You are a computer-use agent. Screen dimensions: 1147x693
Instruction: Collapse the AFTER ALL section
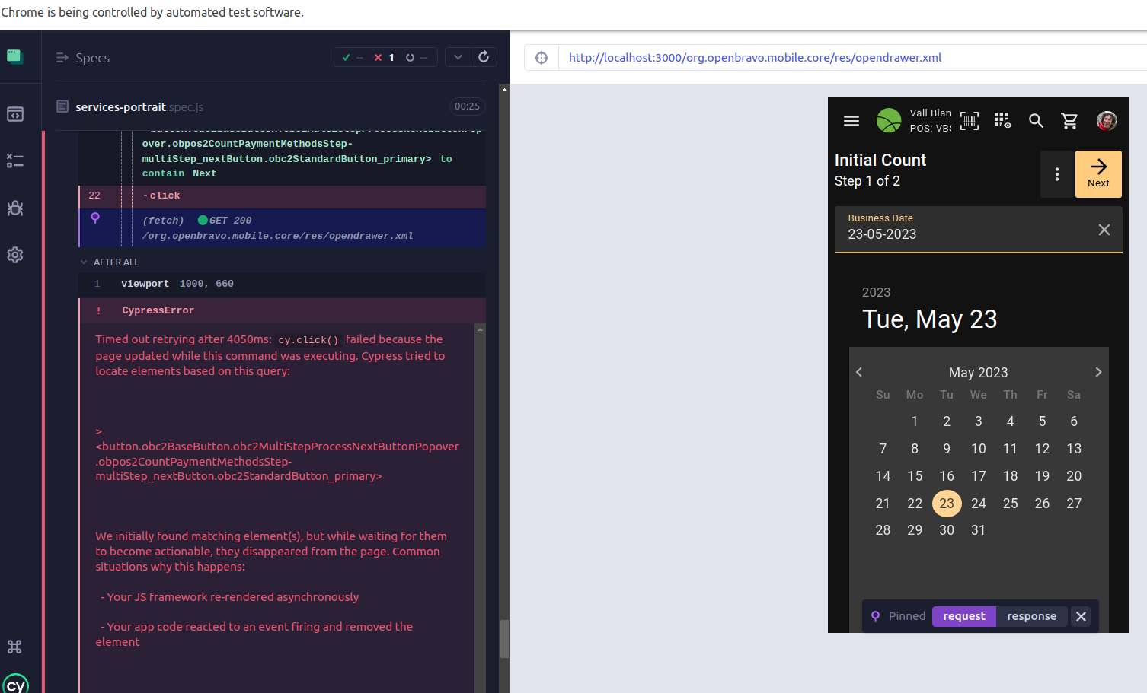[84, 262]
